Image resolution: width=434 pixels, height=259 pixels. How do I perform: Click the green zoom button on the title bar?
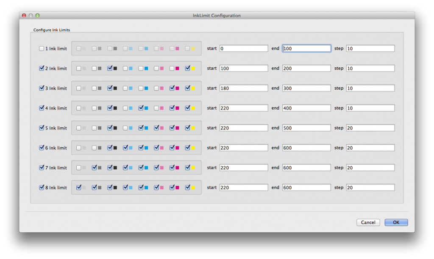pos(37,15)
